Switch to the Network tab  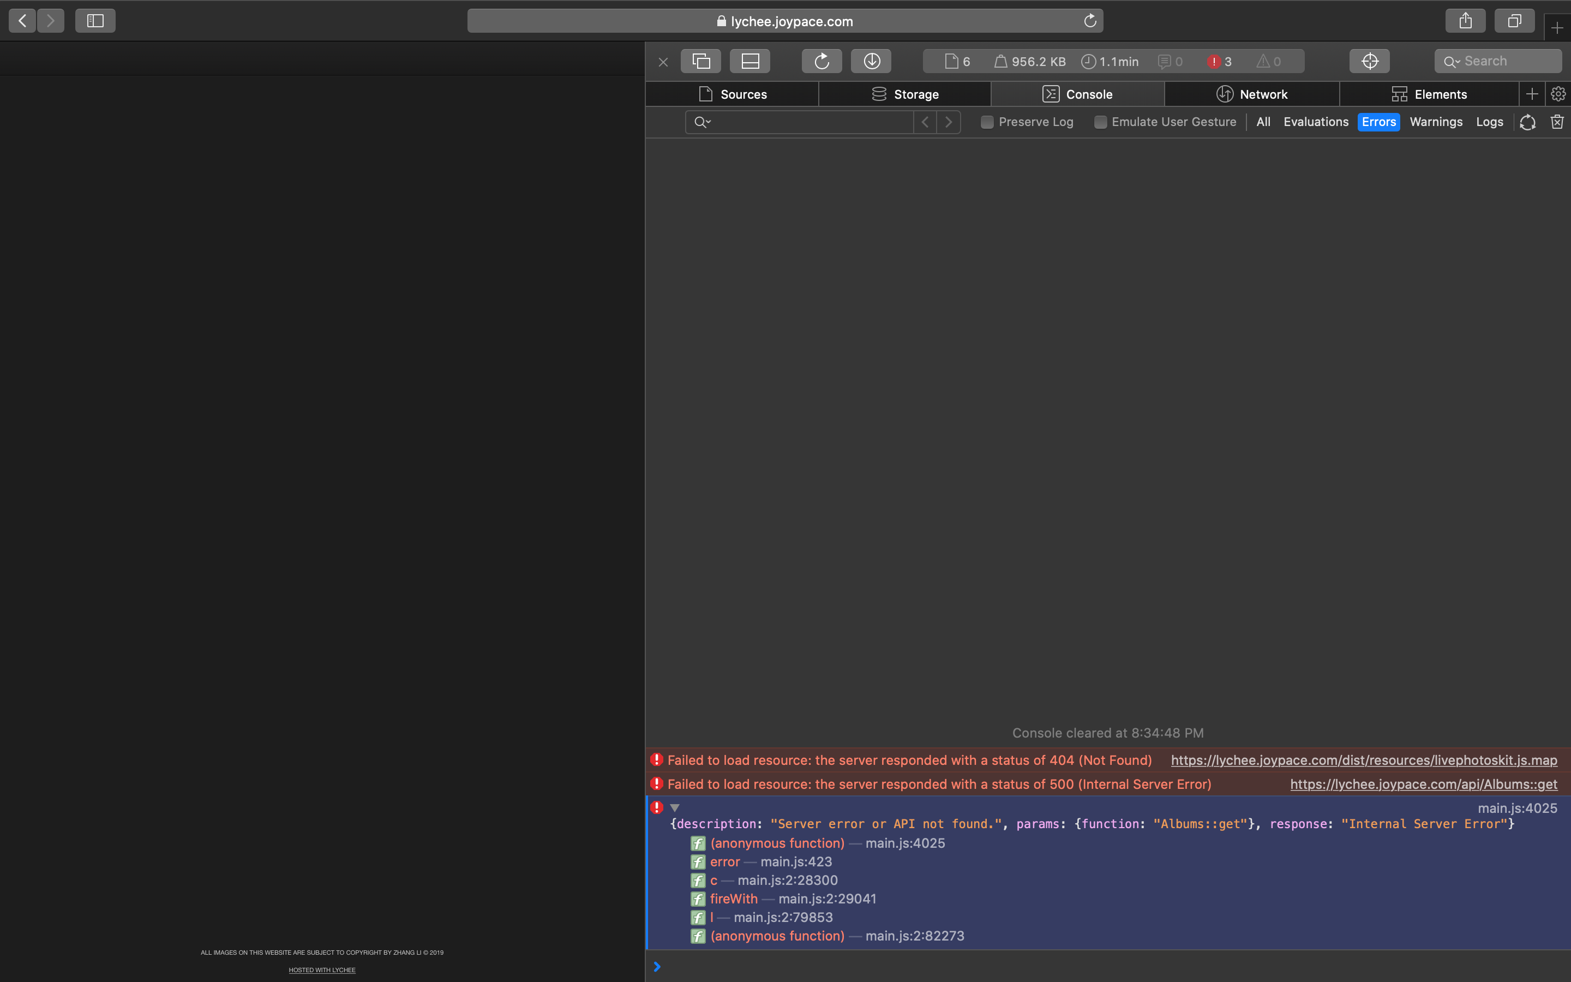(1251, 93)
